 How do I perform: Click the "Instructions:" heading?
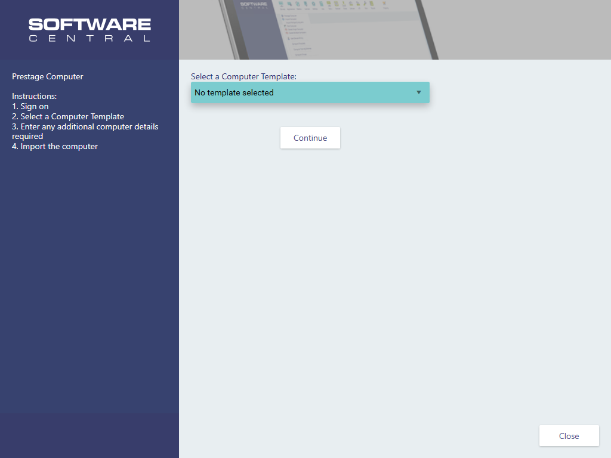[x=35, y=96]
